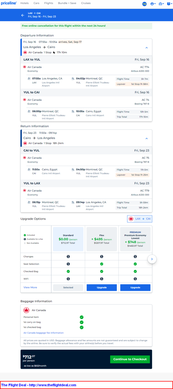
Task: Open the My Trips briefcase menu
Action: [161, 4]
